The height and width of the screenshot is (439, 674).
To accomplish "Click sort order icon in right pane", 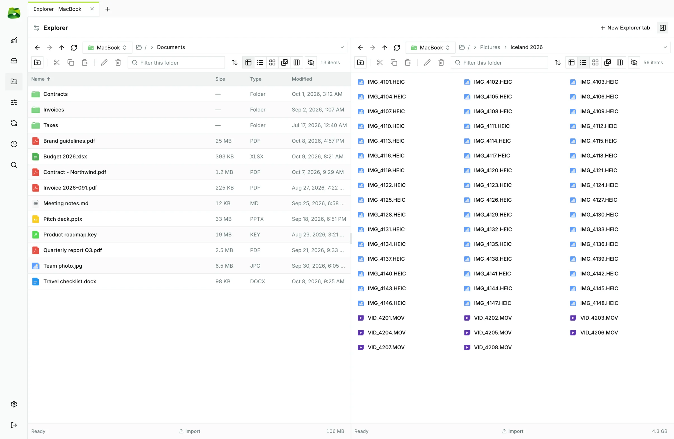I will 557,63.
